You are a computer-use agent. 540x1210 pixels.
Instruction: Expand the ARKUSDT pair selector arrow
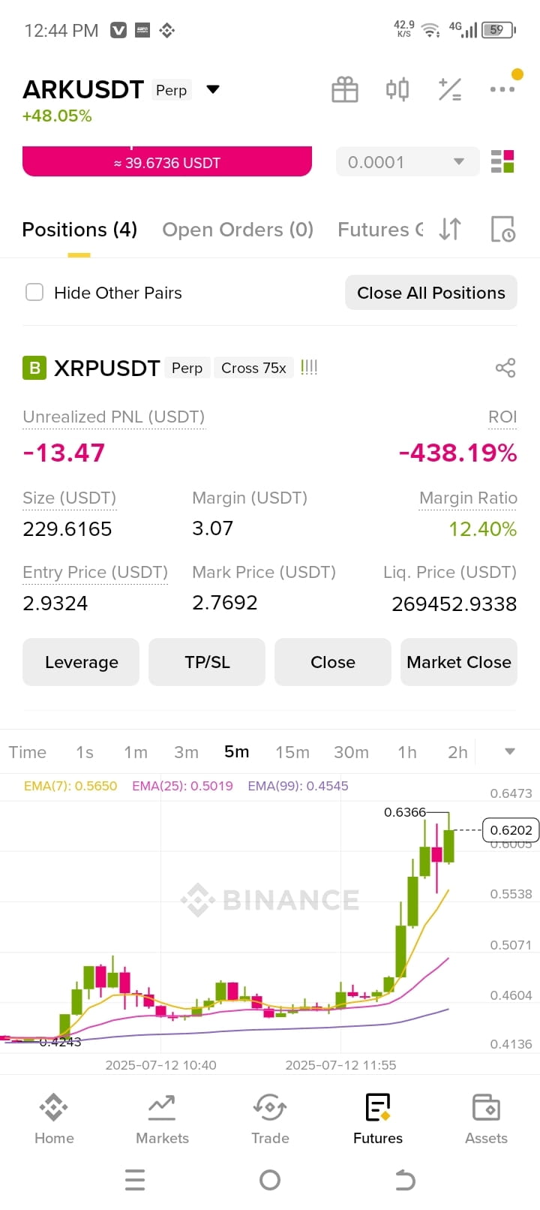pyautogui.click(x=213, y=89)
